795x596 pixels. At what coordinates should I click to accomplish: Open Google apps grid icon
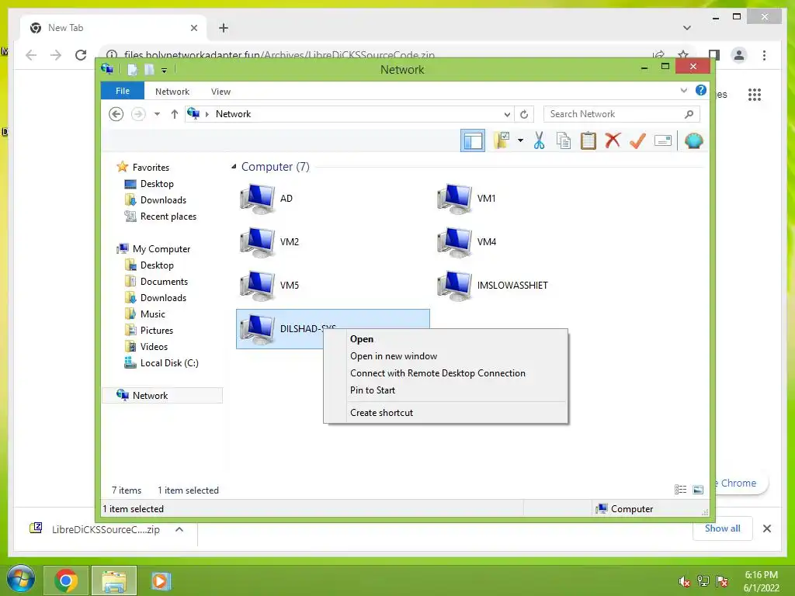755,94
